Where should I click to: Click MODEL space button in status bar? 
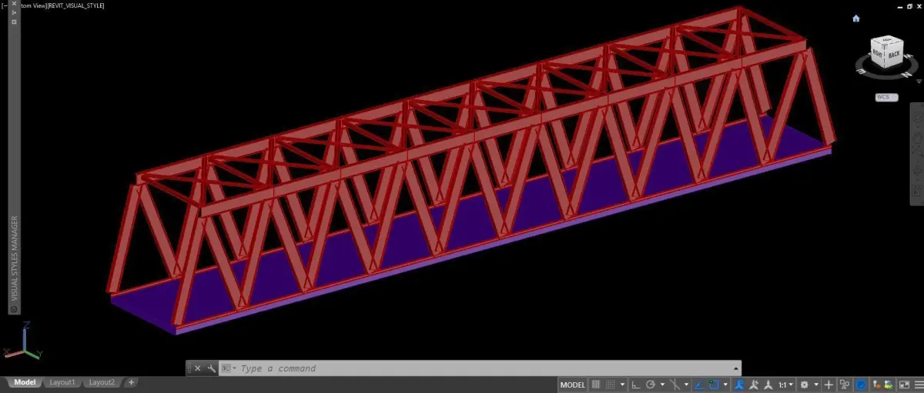572,385
